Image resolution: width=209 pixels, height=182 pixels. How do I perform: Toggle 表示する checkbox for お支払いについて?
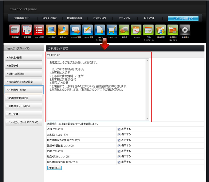tap(119, 135)
